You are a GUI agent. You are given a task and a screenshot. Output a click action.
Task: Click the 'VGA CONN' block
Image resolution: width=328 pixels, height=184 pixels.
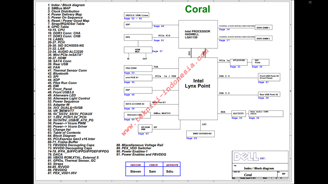138,68
